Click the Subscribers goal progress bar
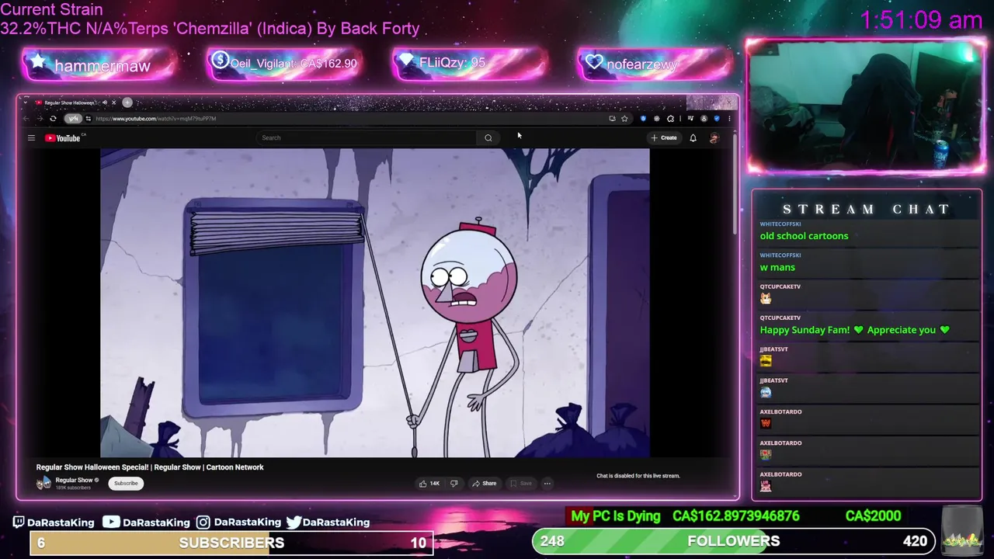Image resolution: width=994 pixels, height=559 pixels. [231, 543]
